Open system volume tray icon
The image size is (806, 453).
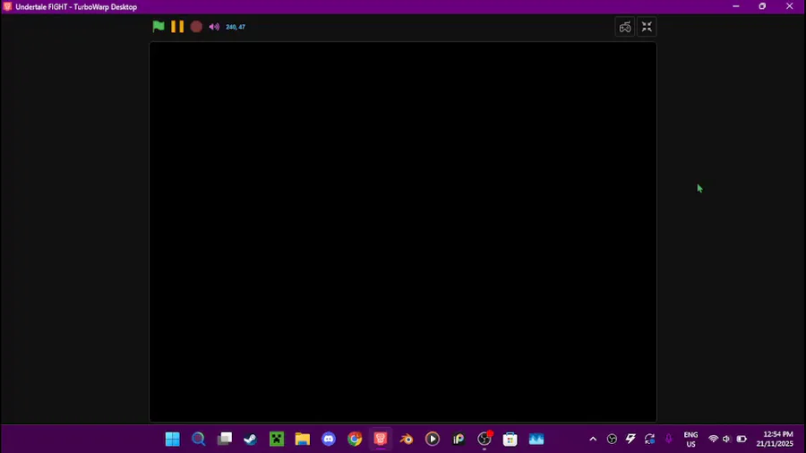[726, 440]
